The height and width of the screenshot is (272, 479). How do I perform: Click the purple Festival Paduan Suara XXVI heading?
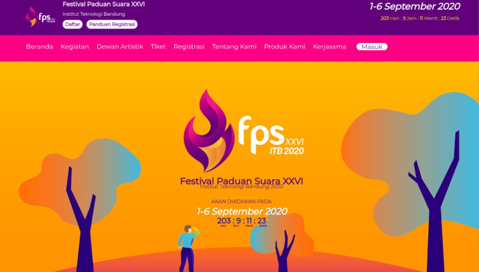[x=242, y=181]
